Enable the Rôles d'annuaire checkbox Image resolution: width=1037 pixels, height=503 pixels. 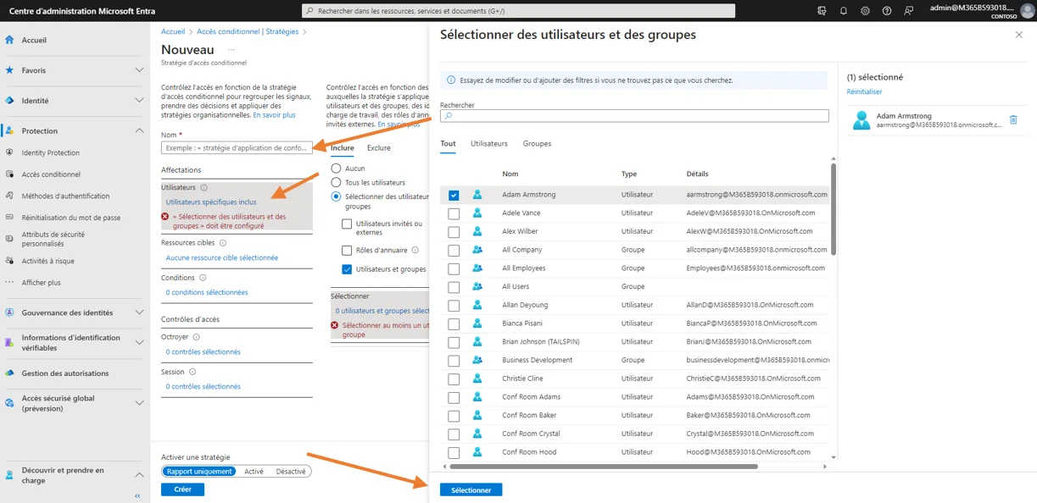click(x=347, y=251)
